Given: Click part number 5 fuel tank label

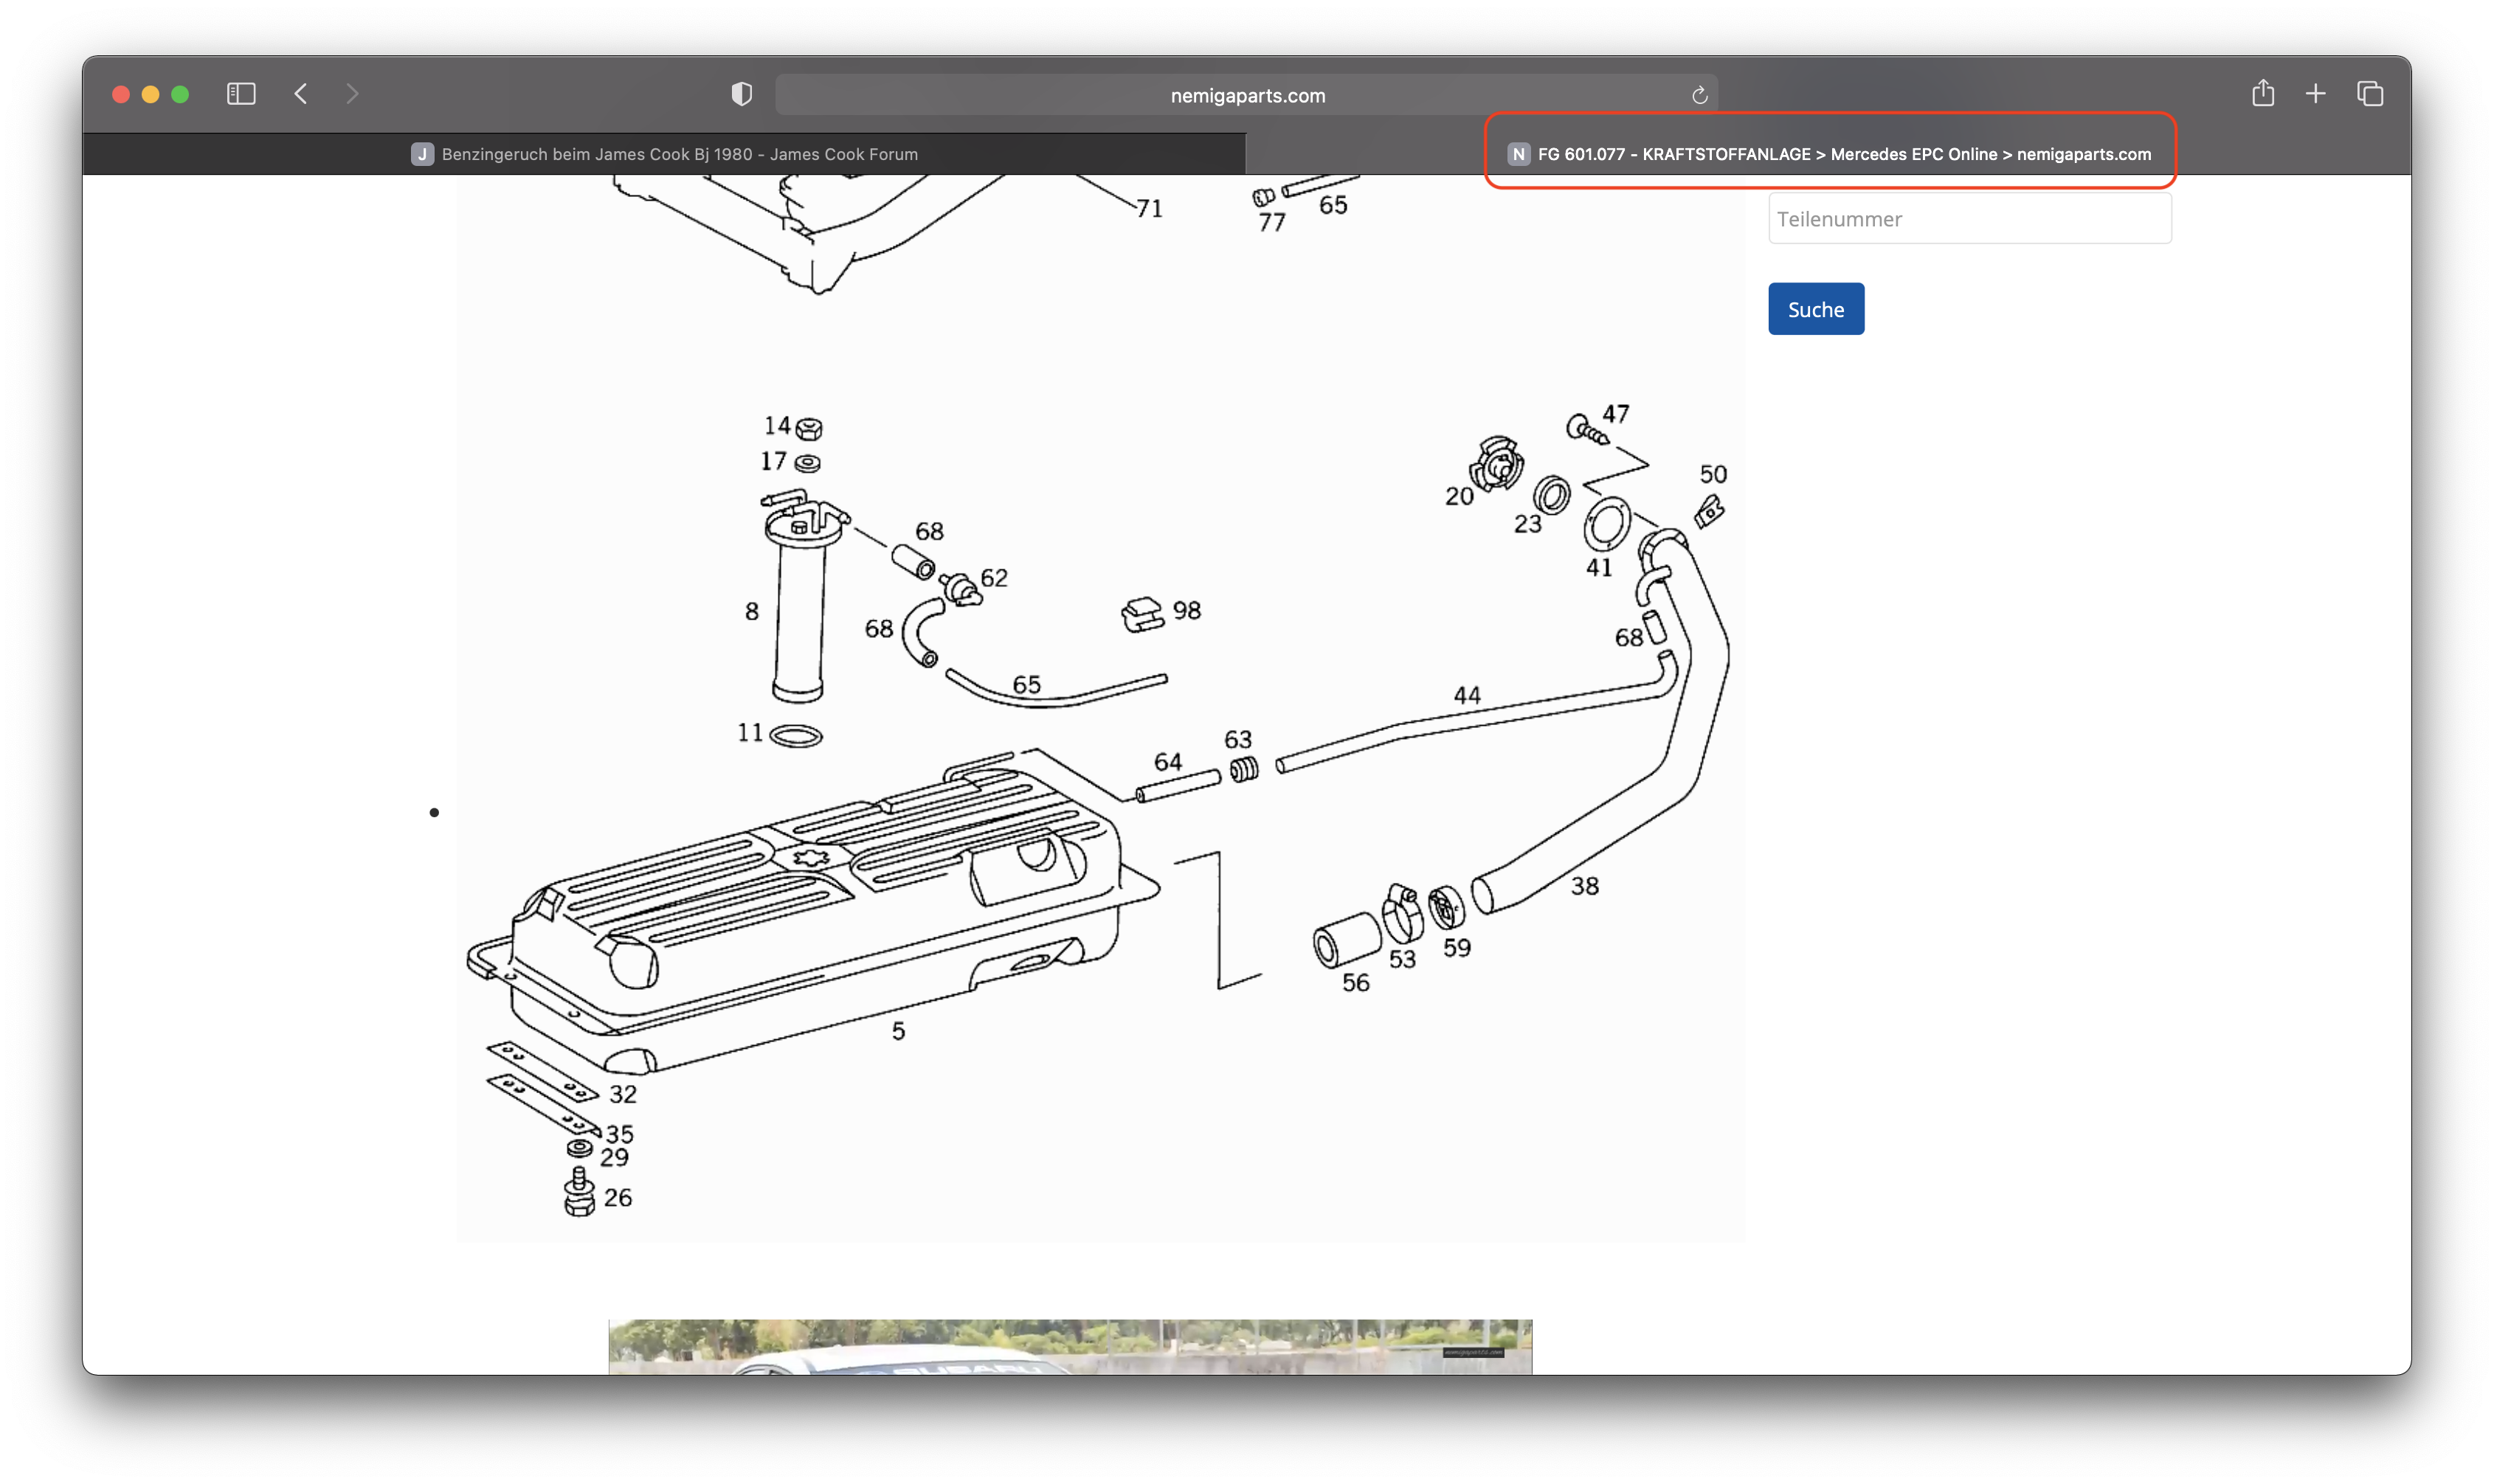Looking at the screenshot, I should click(x=899, y=1031).
